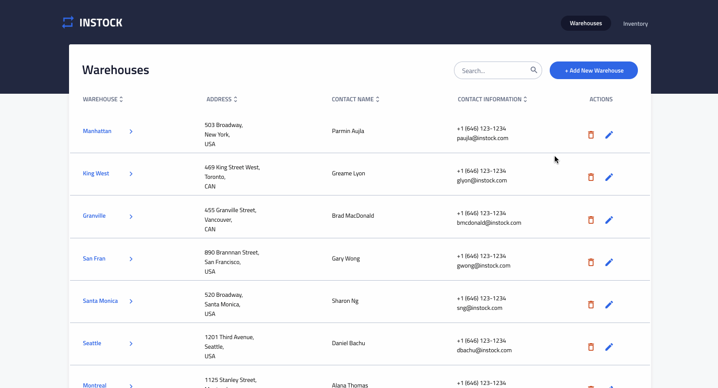The width and height of the screenshot is (718, 388).
Task: Click the INSTOCK brand text
Action: (101, 23)
